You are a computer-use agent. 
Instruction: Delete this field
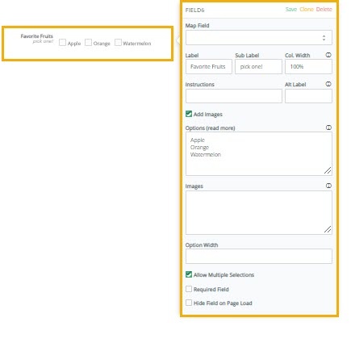(324, 10)
